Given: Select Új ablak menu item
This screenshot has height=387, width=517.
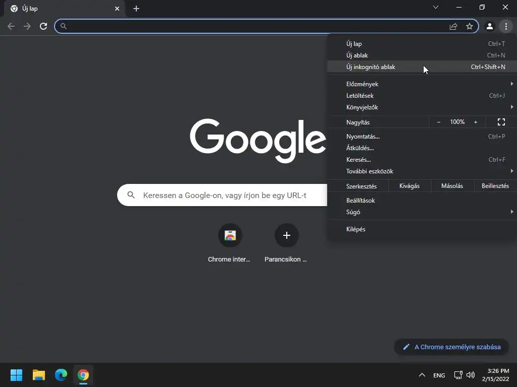Looking at the screenshot, I should pyautogui.click(x=422, y=55).
